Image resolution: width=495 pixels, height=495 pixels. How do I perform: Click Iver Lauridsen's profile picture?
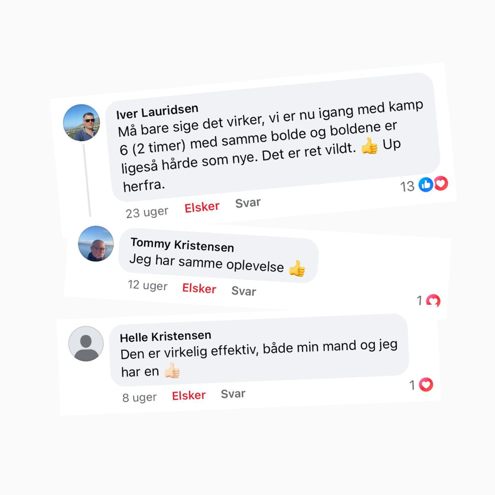point(82,122)
